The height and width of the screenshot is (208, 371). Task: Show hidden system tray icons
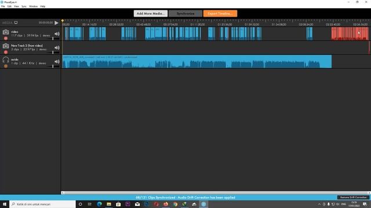click(319, 204)
